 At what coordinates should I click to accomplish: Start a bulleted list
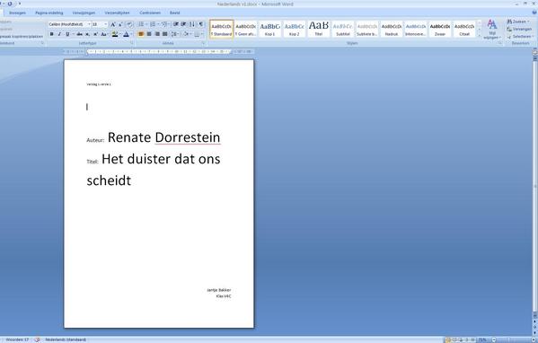pyautogui.click(x=141, y=24)
